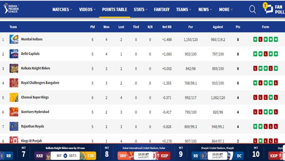Click the Oct 10 KXIP match badge
Image resolution: width=285 pixels, height=161 pixels.
pos(276,156)
